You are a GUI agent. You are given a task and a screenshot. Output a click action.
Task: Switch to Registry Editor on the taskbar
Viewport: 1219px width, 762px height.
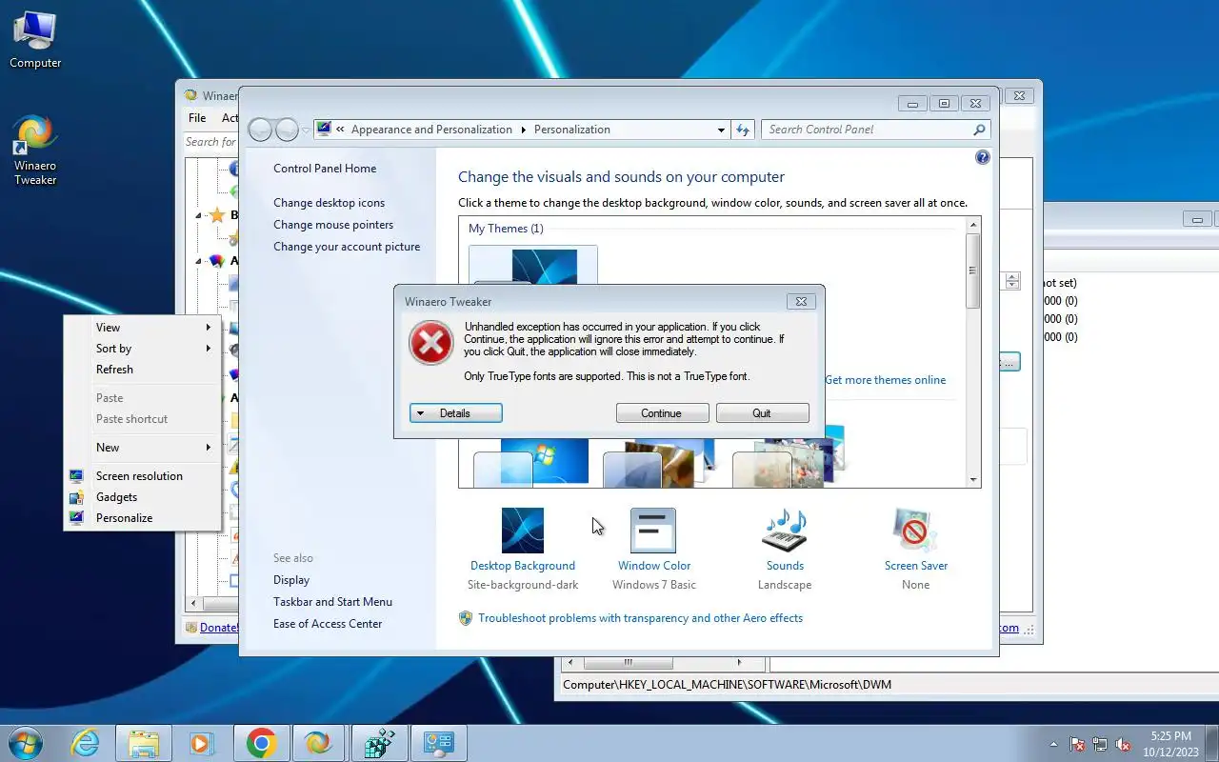pyautogui.click(x=379, y=743)
